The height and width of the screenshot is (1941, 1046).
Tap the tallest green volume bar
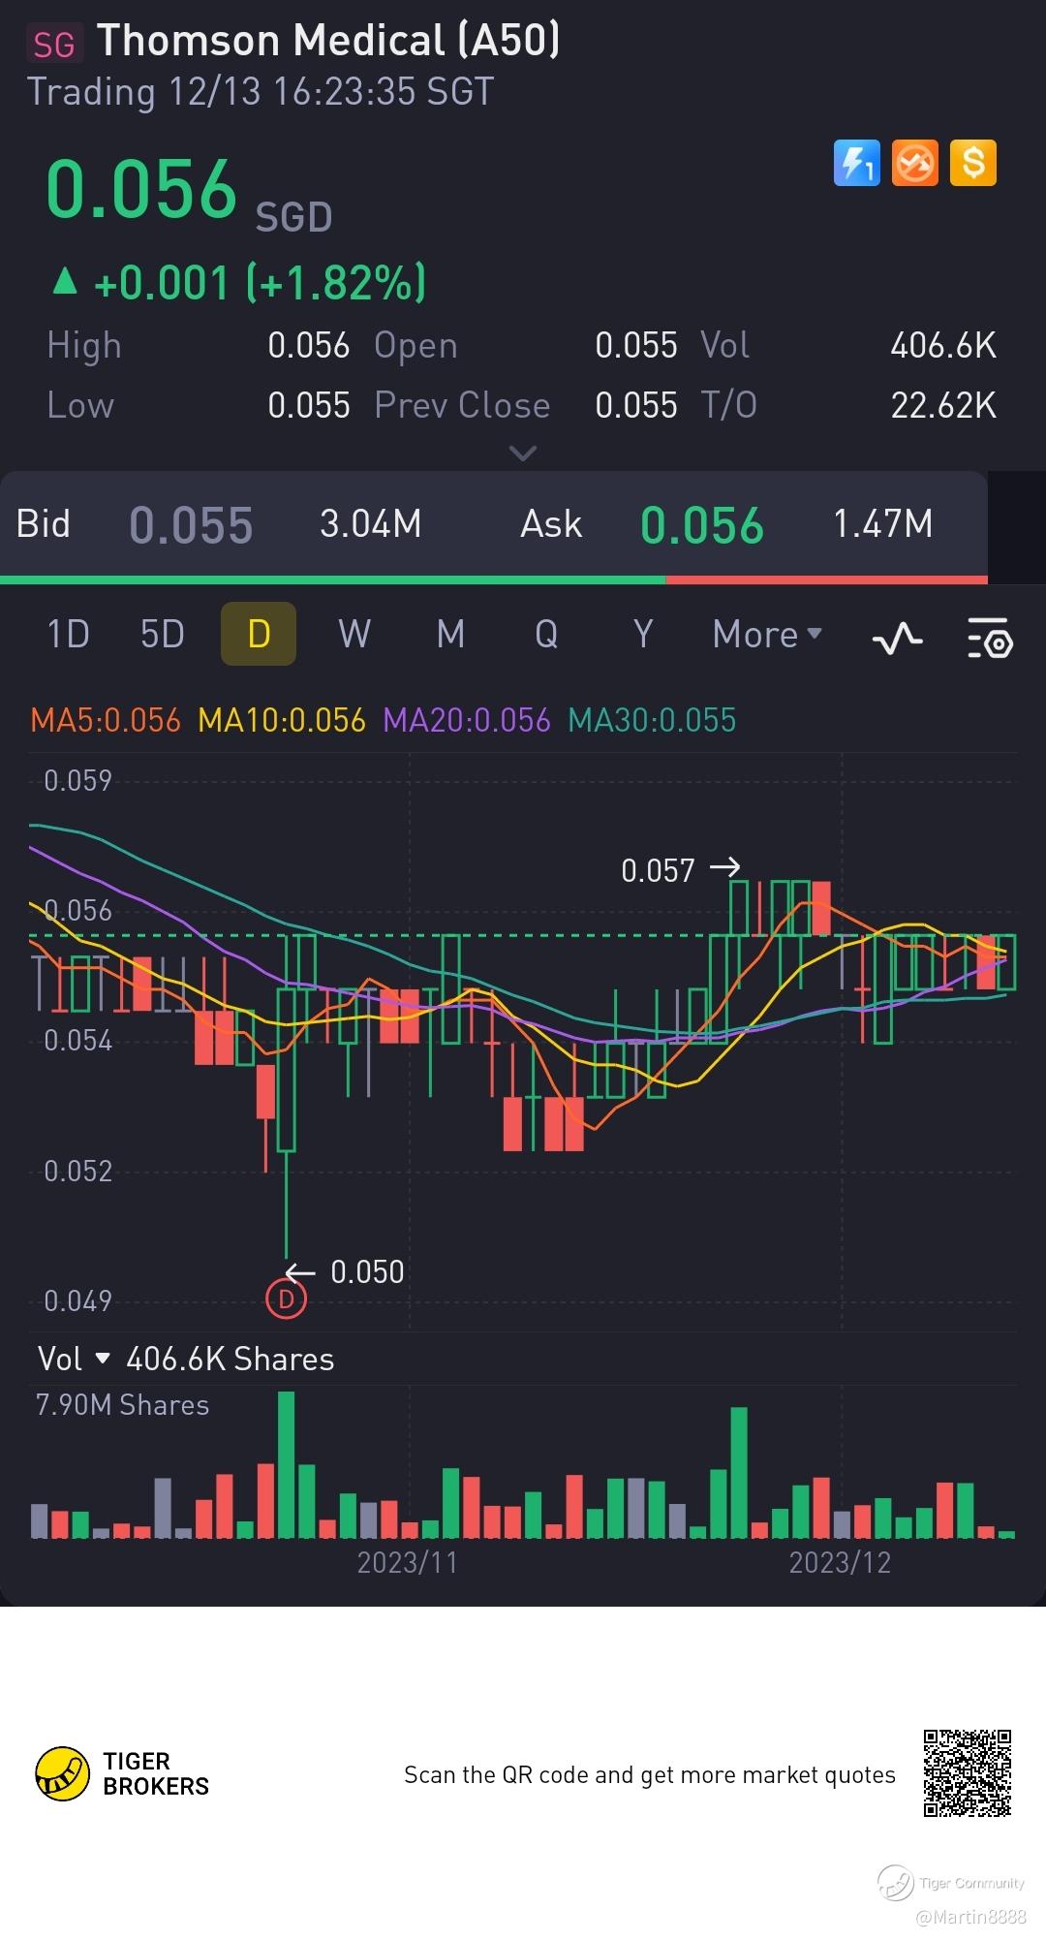click(x=286, y=1465)
